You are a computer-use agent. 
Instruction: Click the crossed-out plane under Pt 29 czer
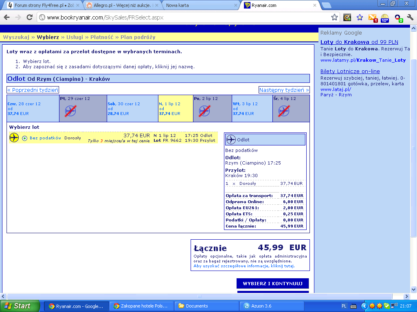pos(71,110)
